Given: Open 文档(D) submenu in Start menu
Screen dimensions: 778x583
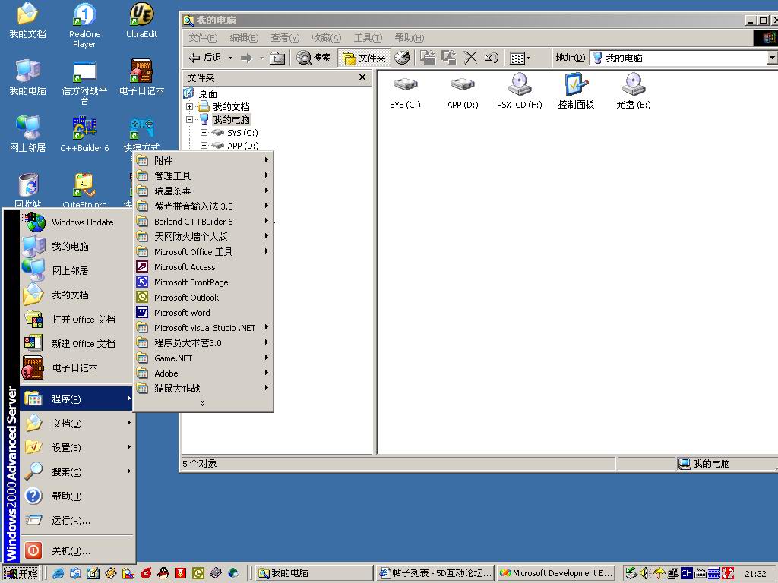Looking at the screenshot, I should pos(77,424).
